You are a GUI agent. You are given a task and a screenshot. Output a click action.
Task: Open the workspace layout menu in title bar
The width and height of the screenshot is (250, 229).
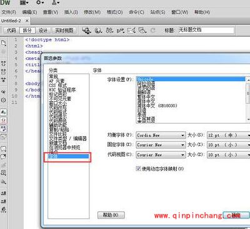click(x=24, y=2)
